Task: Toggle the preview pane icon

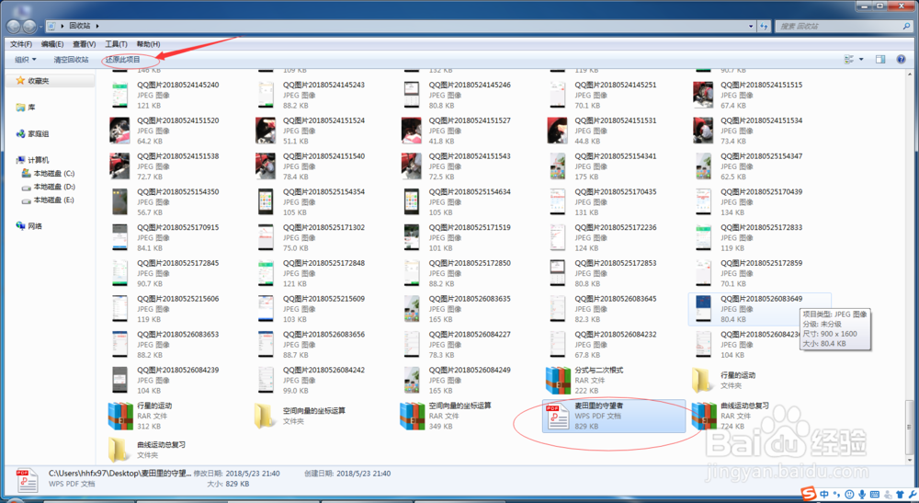Action: (880, 59)
